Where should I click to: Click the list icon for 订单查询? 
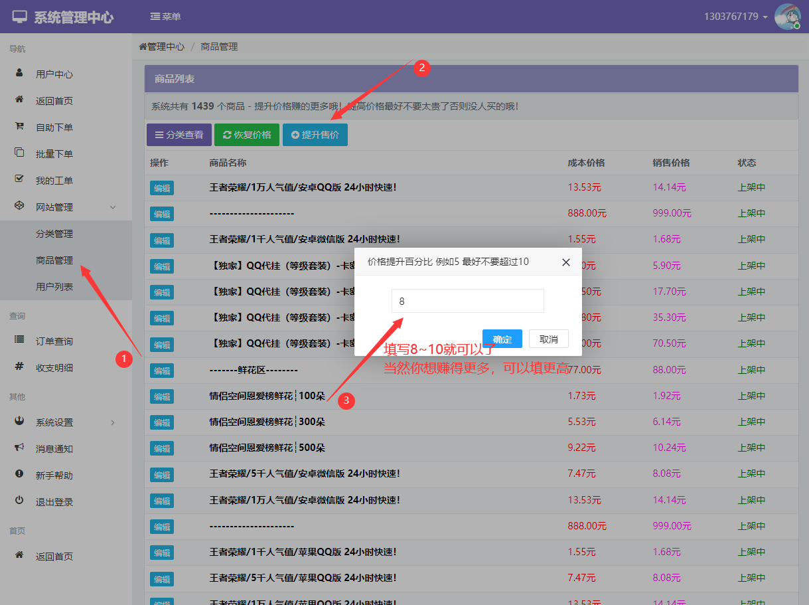point(19,340)
